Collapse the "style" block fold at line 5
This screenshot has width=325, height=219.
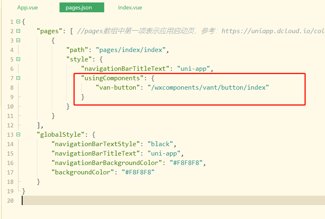tap(18, 59)
